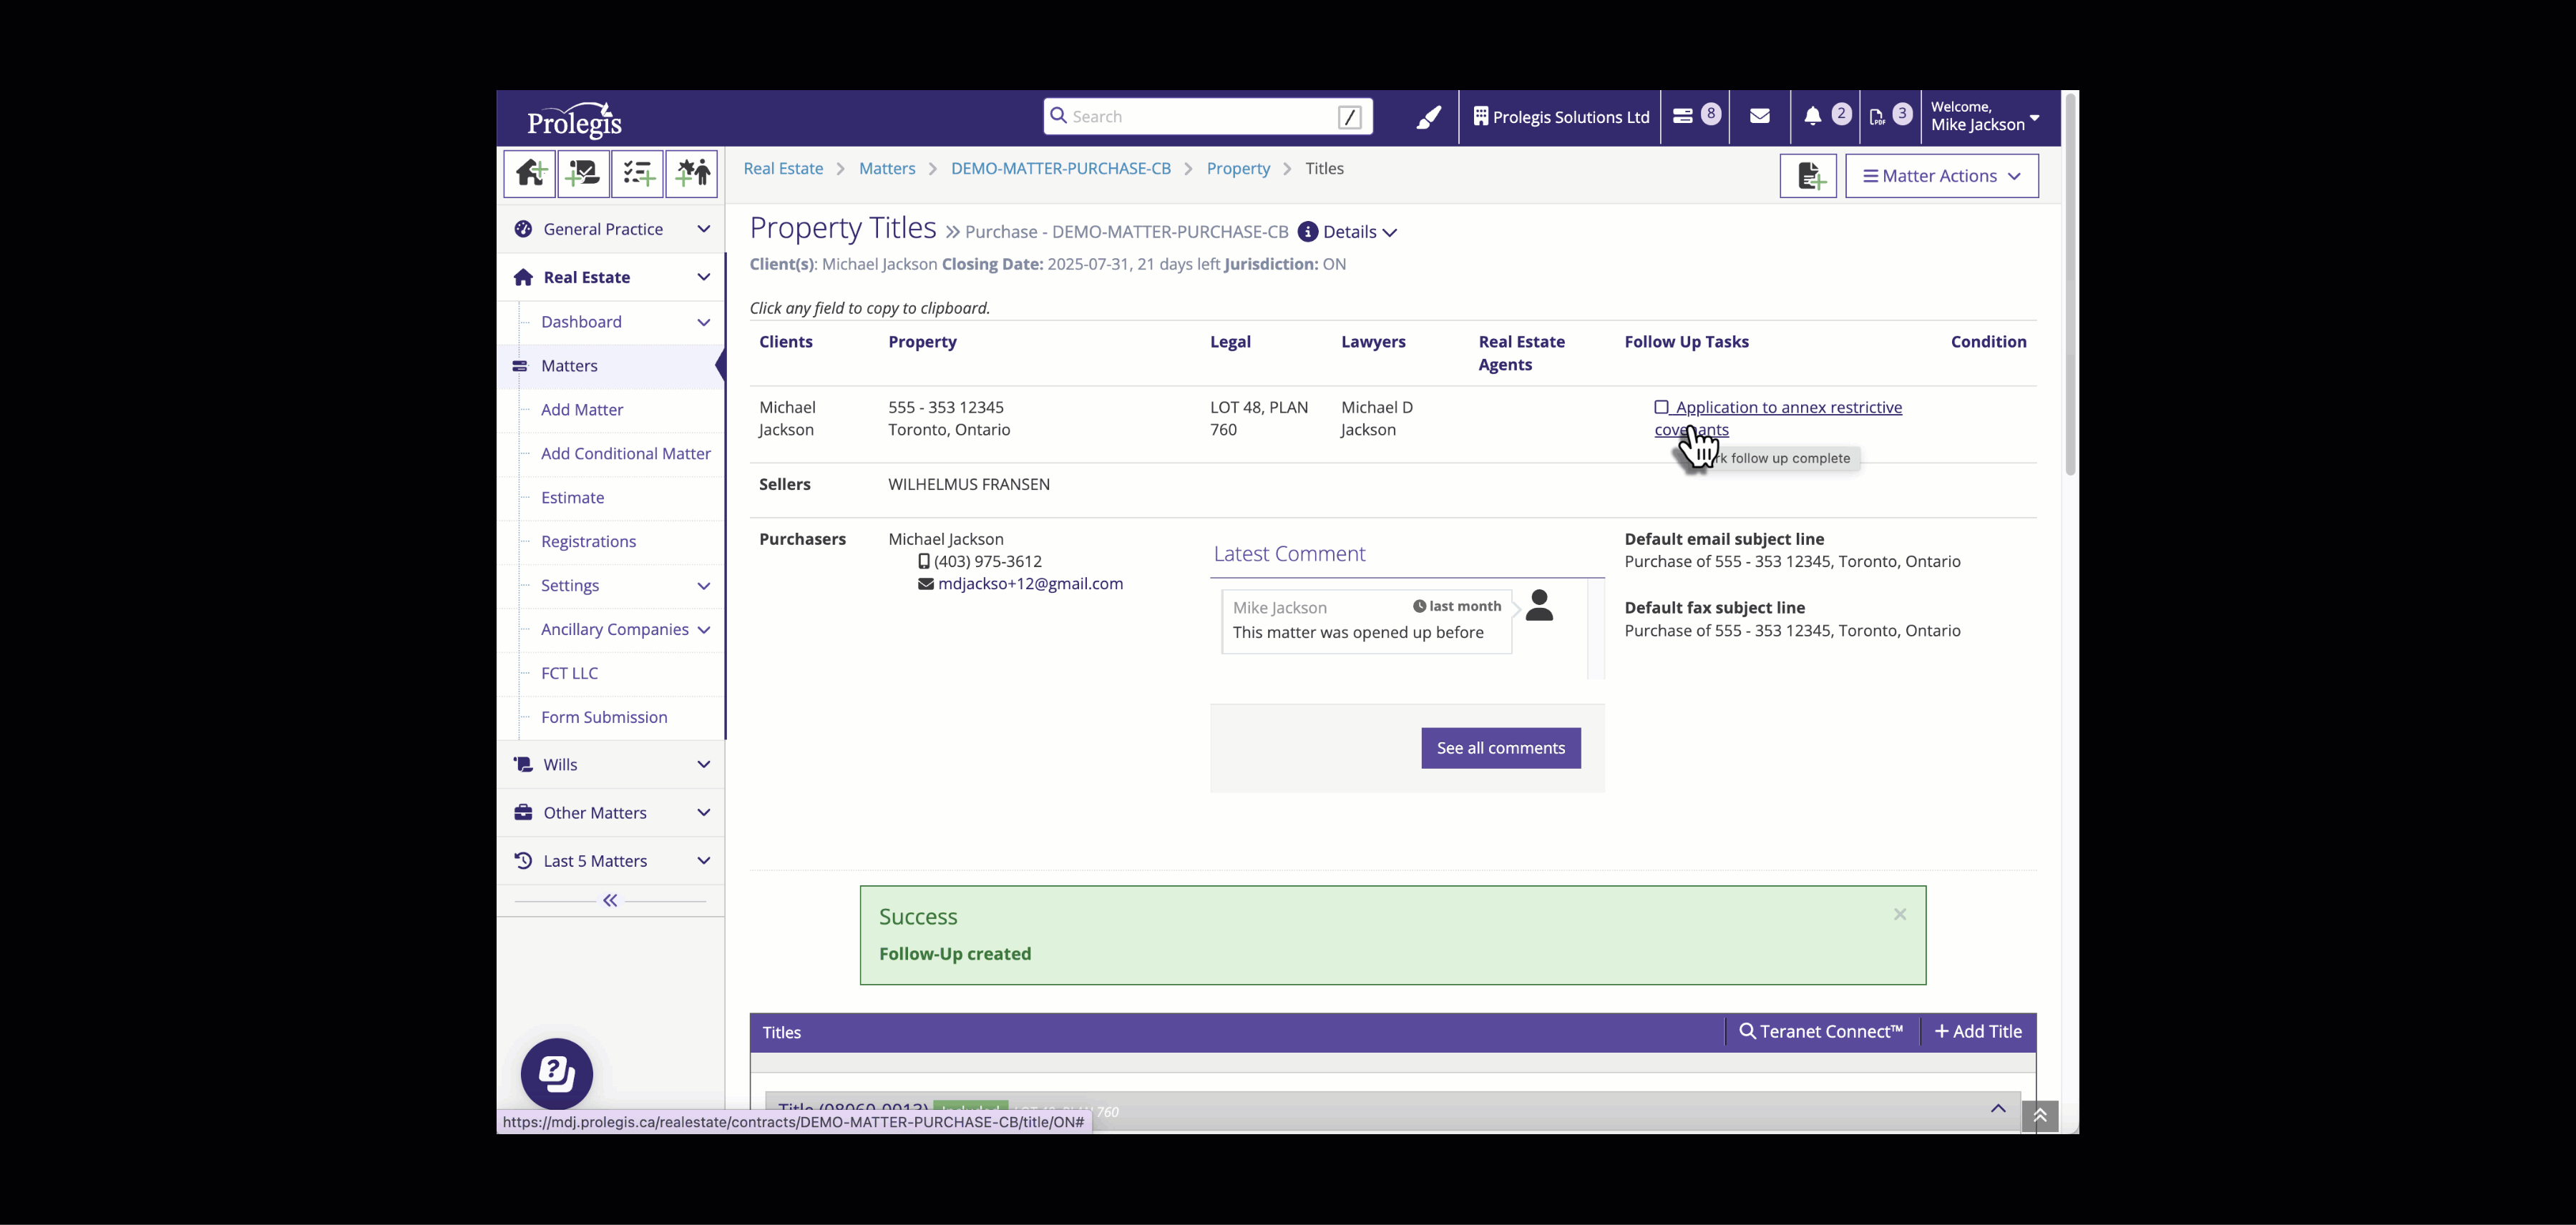The image size is (2576, 1225).
Task: Dismiss the Success Follow-Up created alert
Action: [1899, 914]
